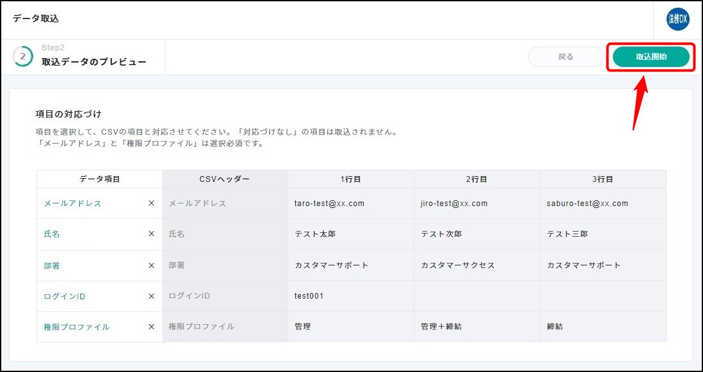This screenshot has height=372, width=703.
Task: Clear the 権限プロファイル mapping with X icon
Action: point(151,327)
